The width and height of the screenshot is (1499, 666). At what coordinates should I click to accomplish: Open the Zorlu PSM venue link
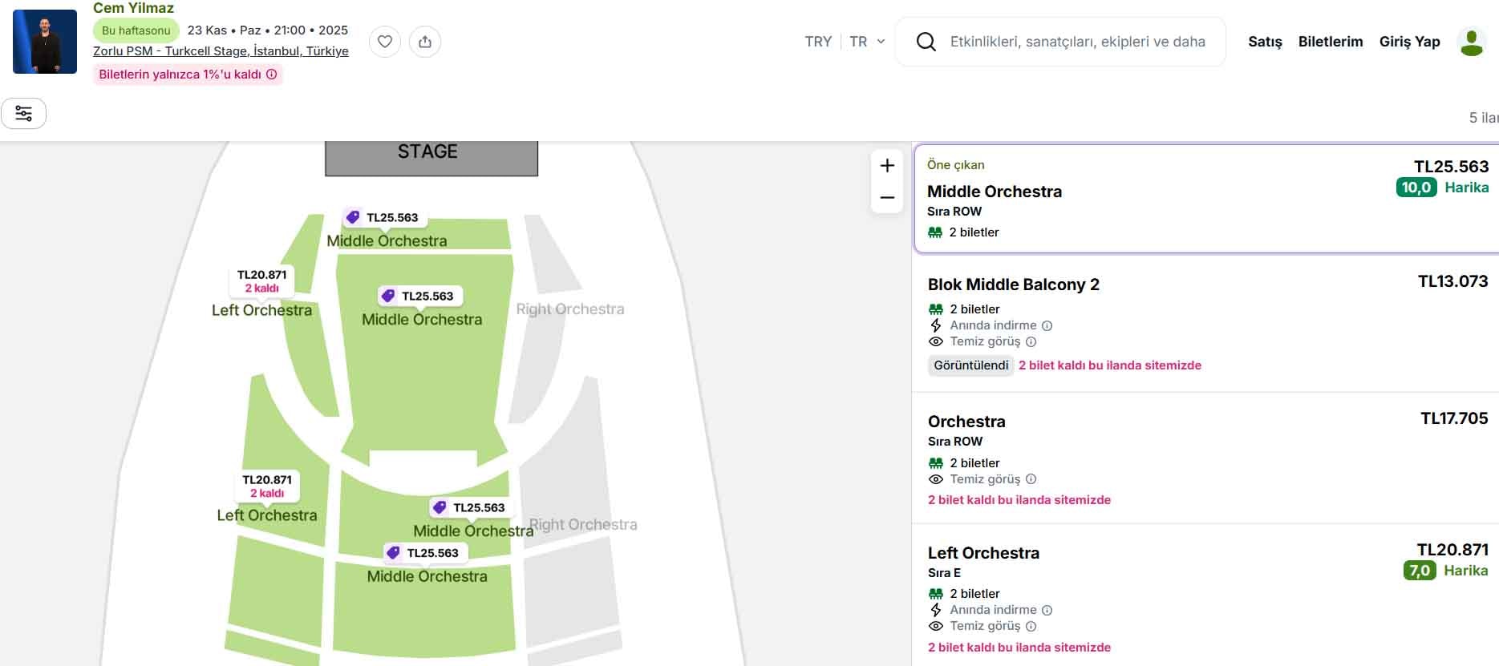tap(221, 51)
